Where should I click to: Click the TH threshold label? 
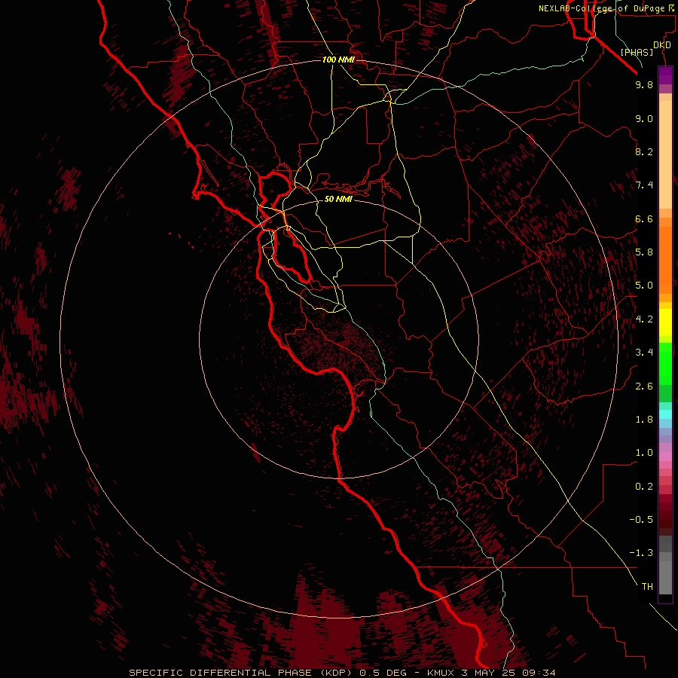point(647,587)
